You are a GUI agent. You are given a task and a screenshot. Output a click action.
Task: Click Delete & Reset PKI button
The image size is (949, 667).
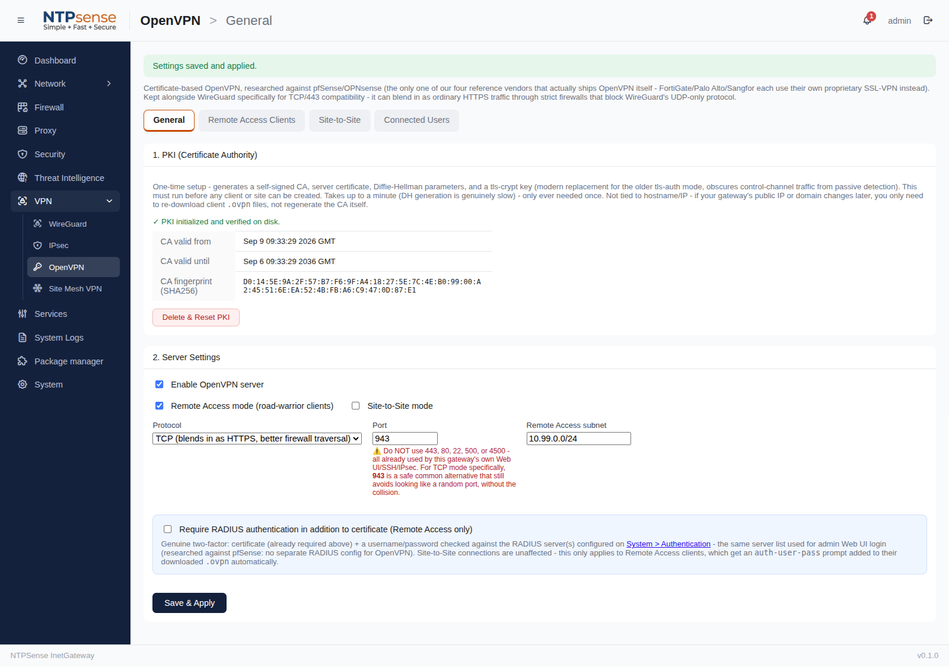pyautogui.click(x=196, y=317)
